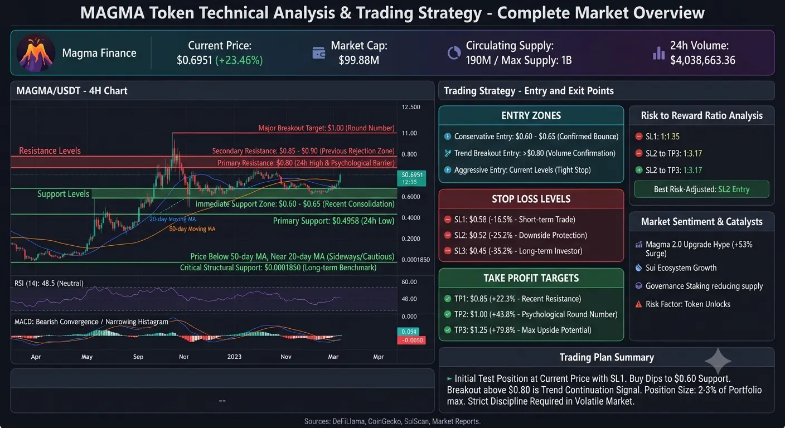Click the red SL1 stop loss icon
This screenshot has width=785, height=428.
point(448,220)
